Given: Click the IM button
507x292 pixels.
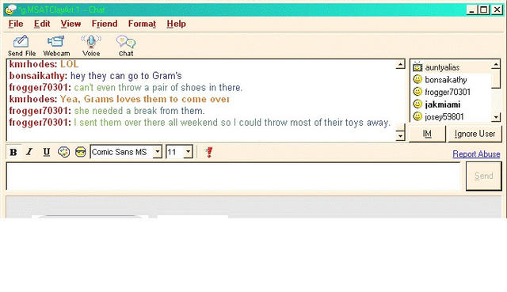Looking at the screenshot, I should tap(427, 134).
